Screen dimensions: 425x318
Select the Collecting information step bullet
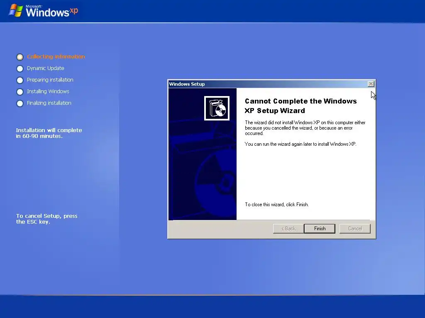[20, 57]
